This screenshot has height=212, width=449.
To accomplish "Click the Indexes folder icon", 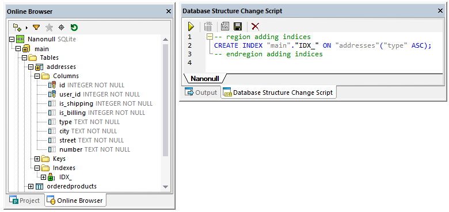I will click(x=45, y=168).
